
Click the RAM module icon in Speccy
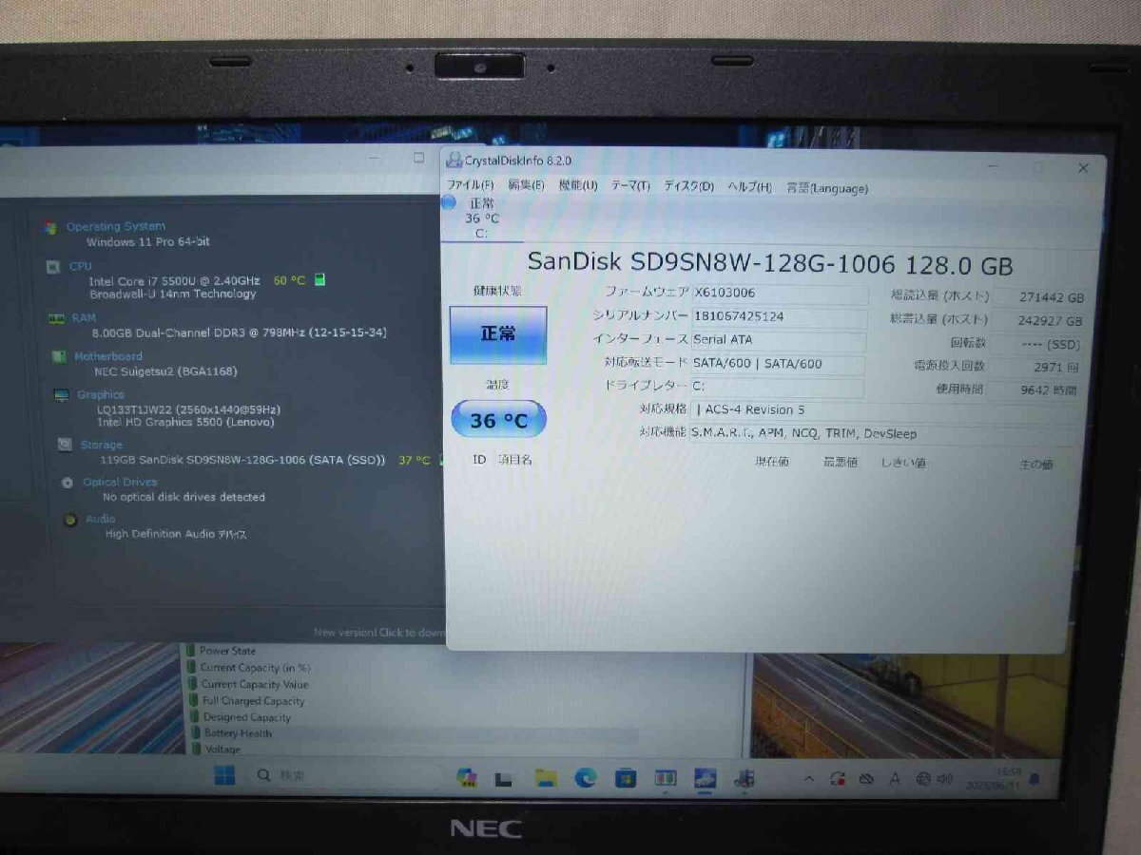point(57,318)
